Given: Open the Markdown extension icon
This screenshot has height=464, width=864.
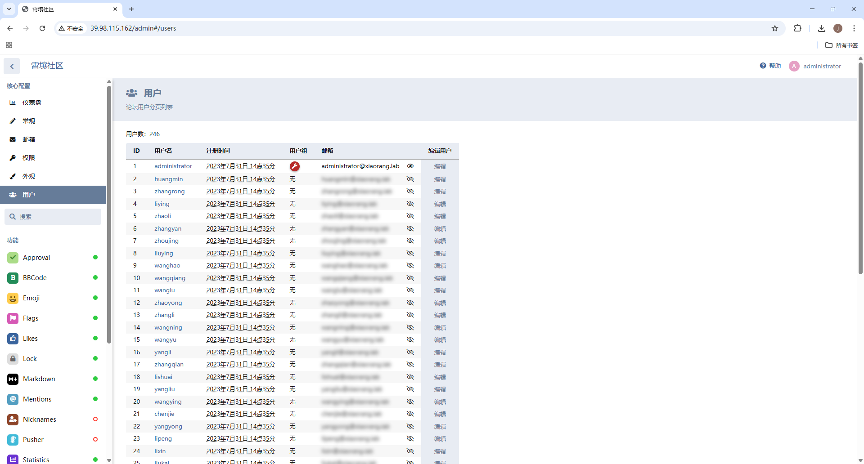Looking at the screenshot, I should 13,379.
